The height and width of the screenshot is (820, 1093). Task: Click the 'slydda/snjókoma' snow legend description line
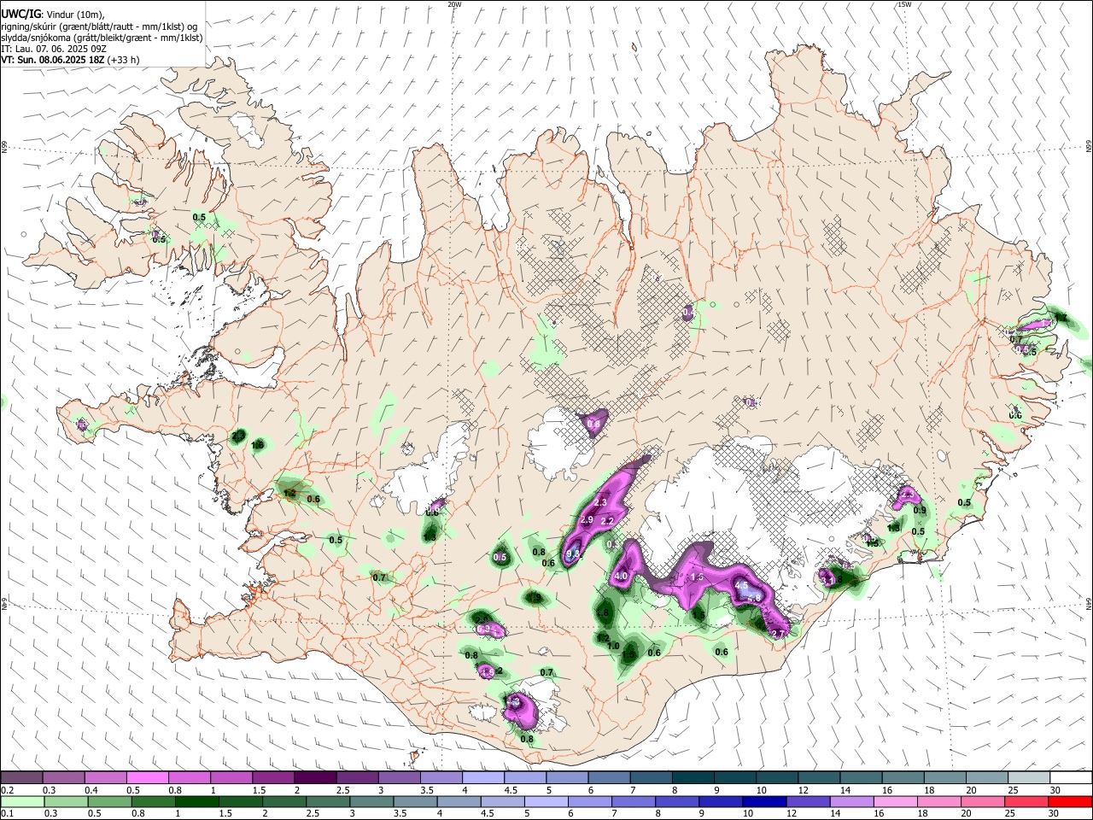click(x=102, y=38)
